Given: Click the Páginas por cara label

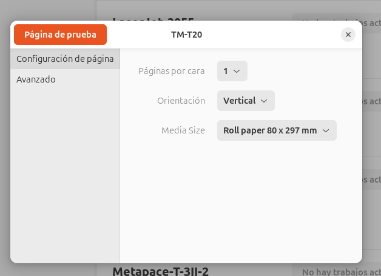Looking at the screenshot, I should tap(171, 71).
